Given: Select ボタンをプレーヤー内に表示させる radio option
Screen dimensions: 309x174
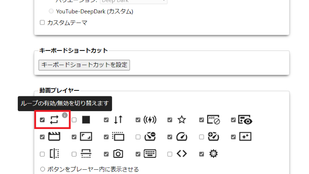Looking at the screenshot, I should tap(42, 169).
